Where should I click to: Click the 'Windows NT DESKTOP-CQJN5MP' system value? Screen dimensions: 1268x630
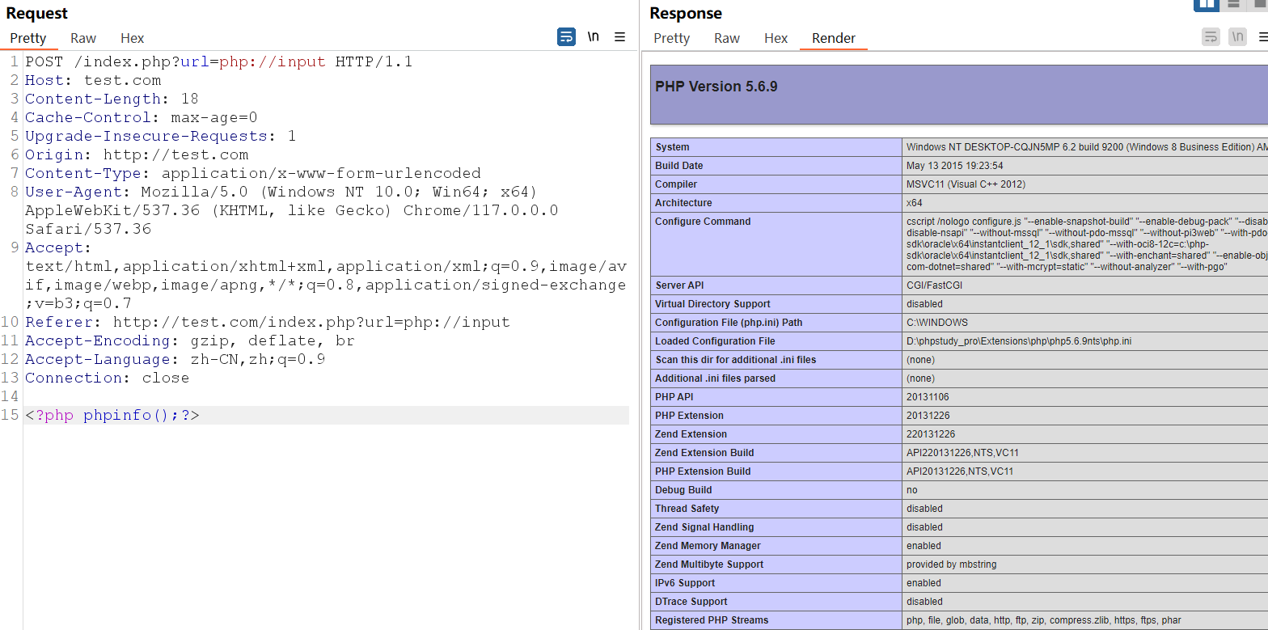point(1087,147)
